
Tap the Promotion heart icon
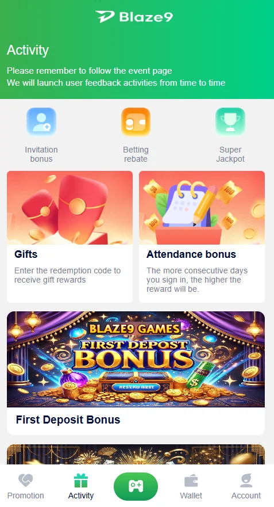25,480
